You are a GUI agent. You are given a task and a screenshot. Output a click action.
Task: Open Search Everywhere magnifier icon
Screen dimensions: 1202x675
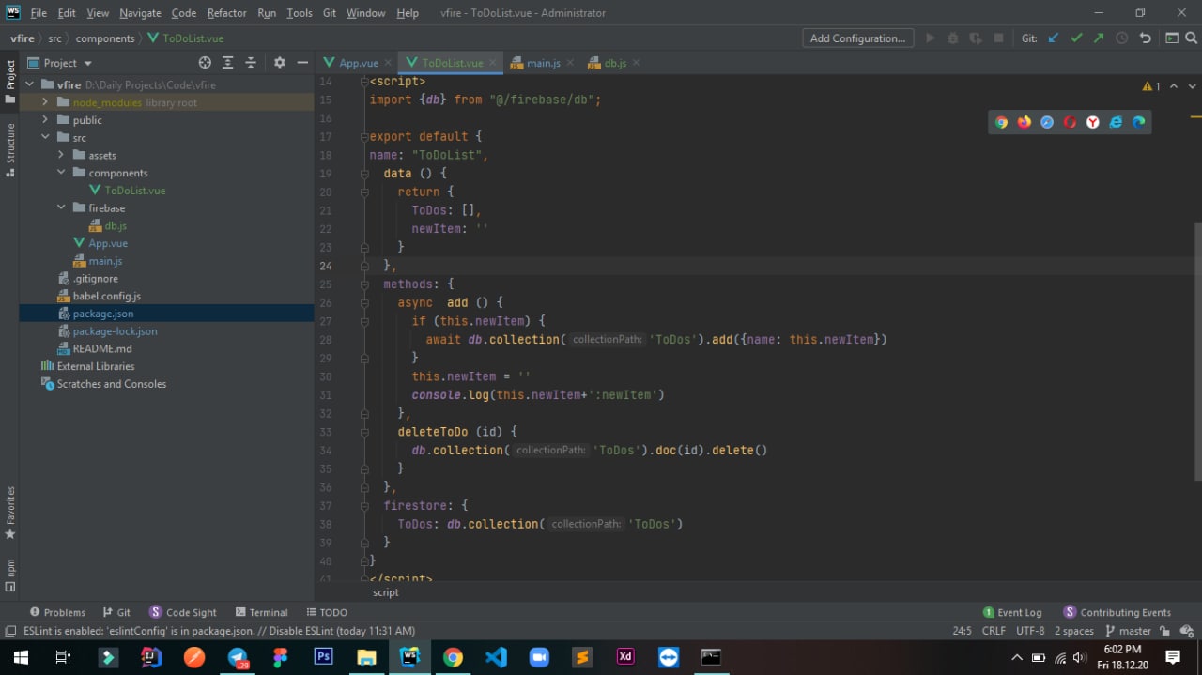(x=1191, y=38)
